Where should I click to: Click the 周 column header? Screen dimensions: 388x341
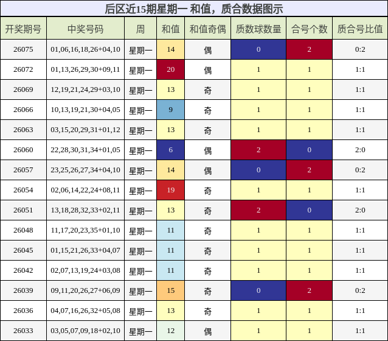coord(140,29)
